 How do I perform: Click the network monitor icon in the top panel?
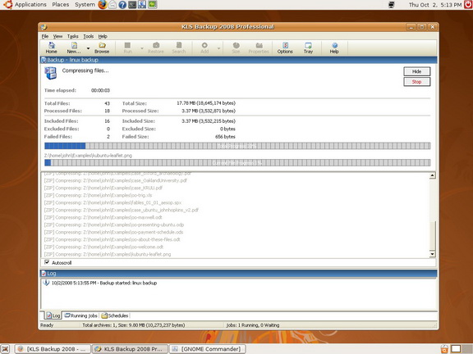[x=391, y=5]
